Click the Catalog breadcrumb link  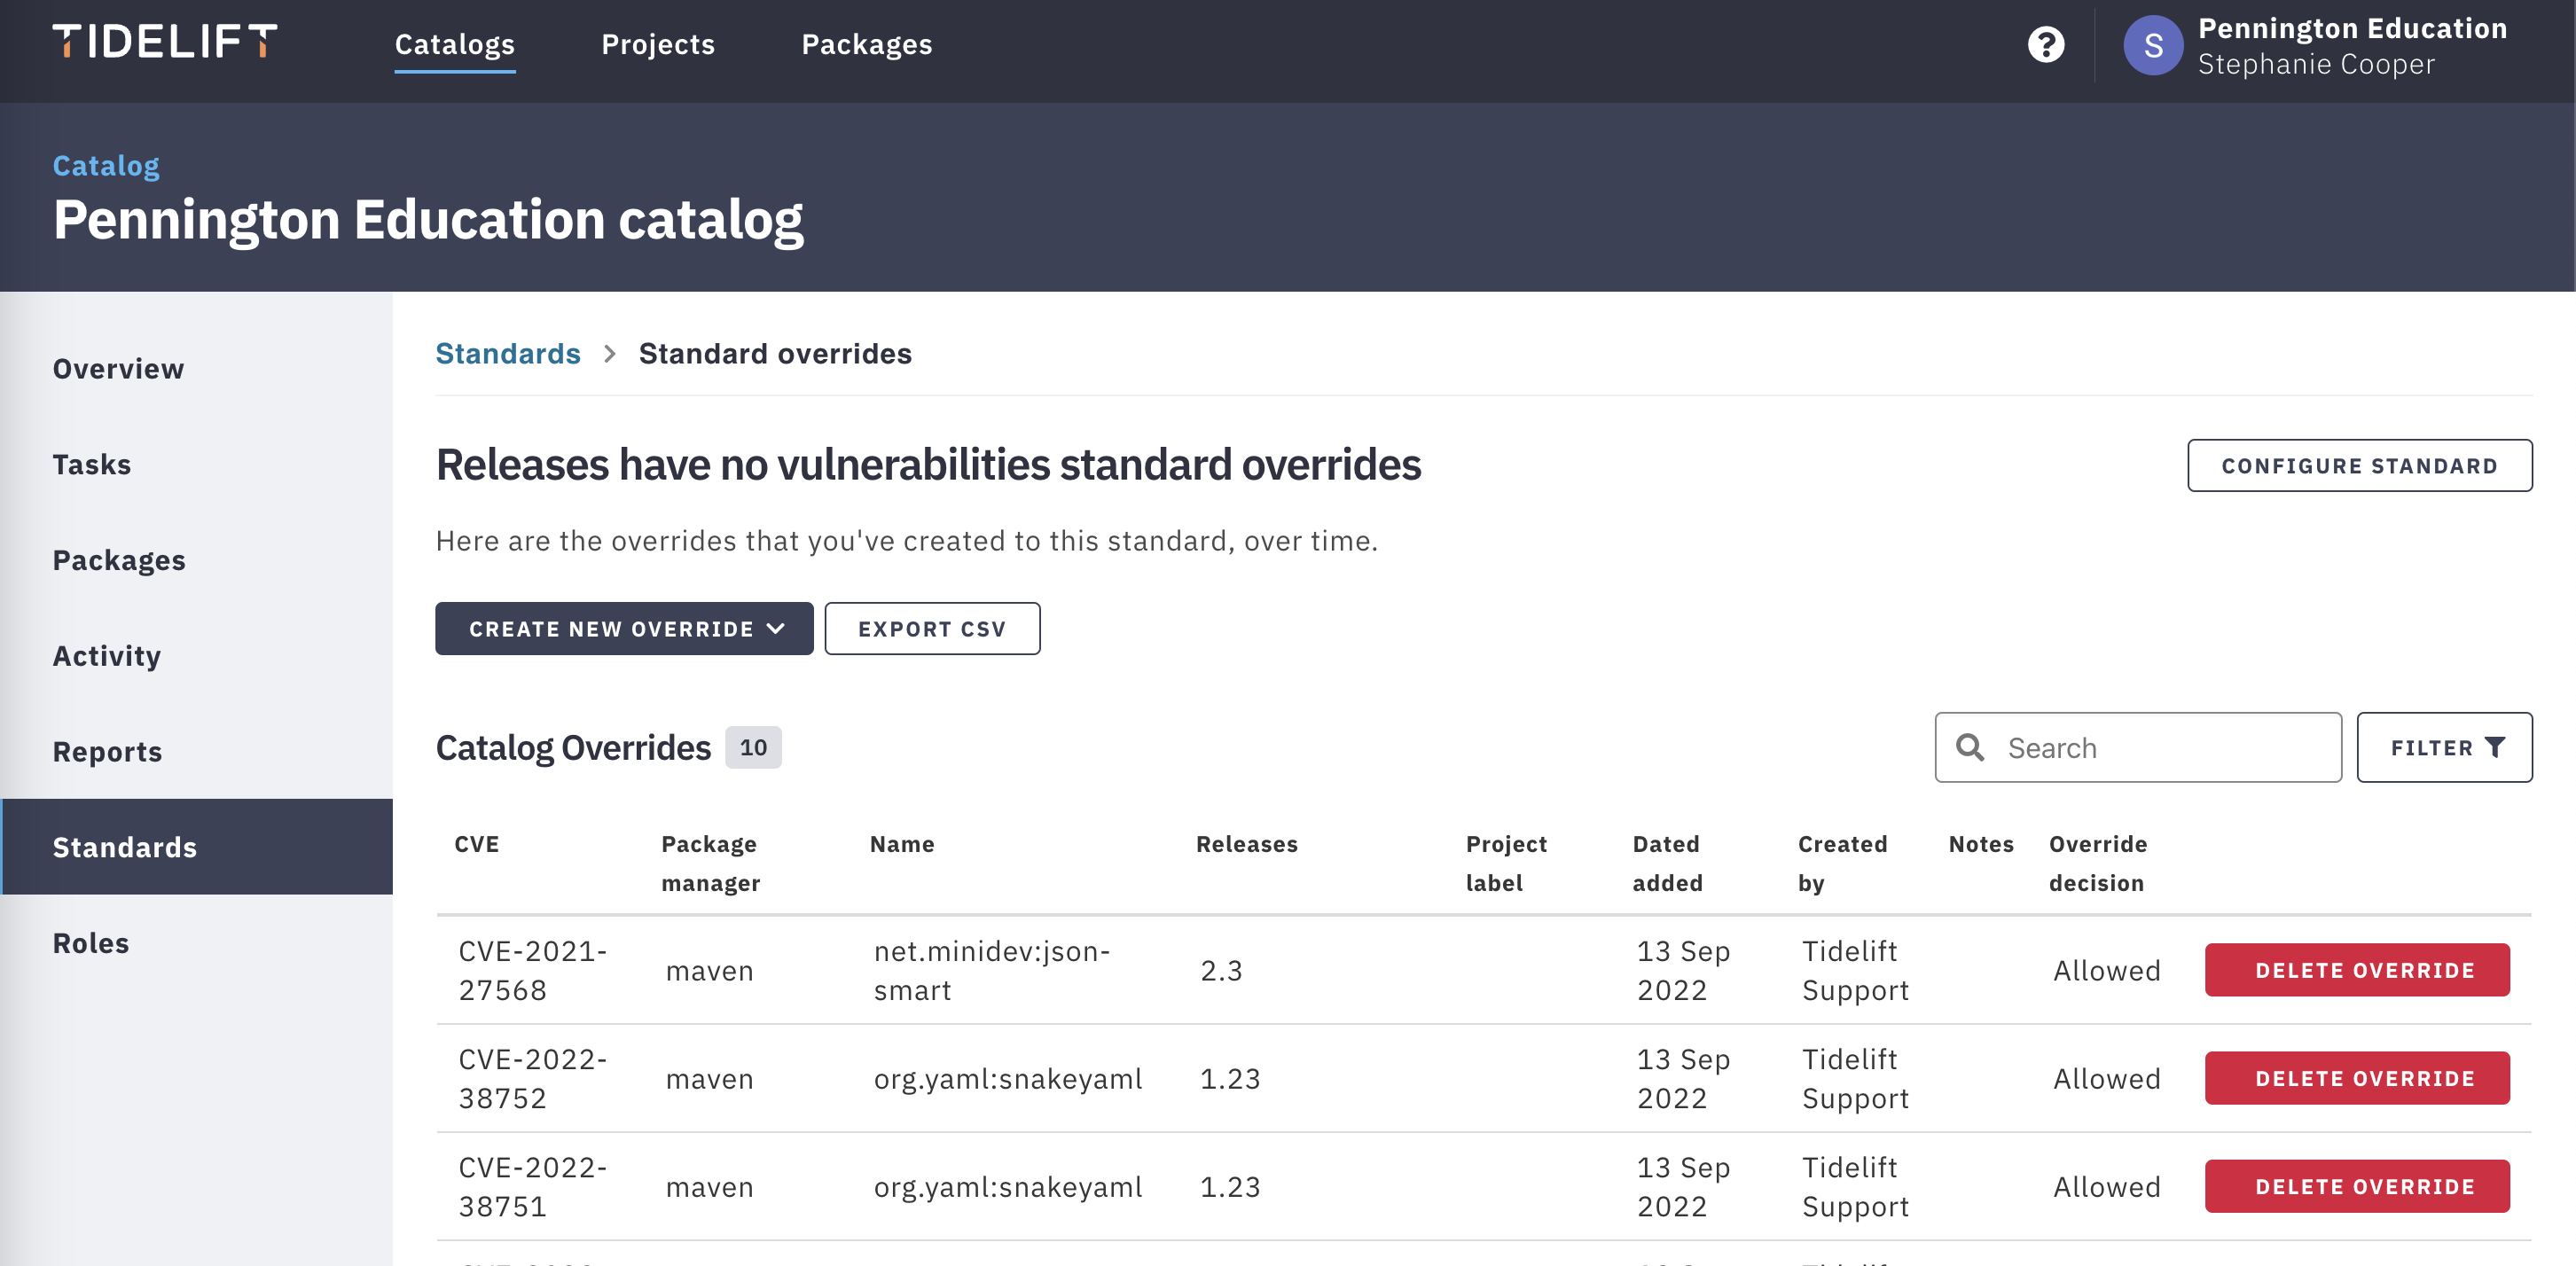coord(106,165)
